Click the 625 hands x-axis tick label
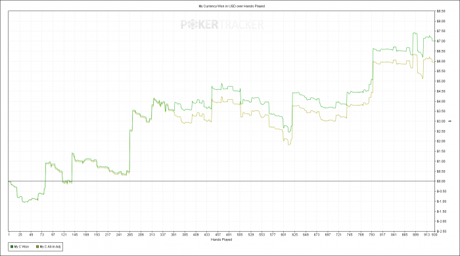The height and width of the screenshot is (256, 460). pos(295,235)
